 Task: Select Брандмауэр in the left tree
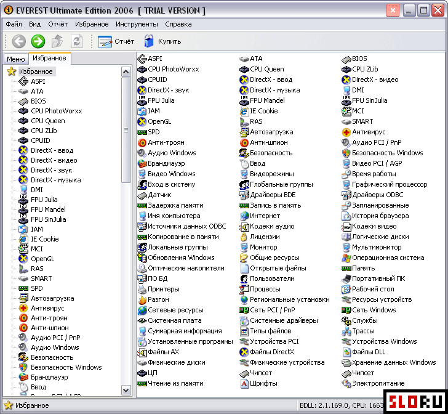49,378
